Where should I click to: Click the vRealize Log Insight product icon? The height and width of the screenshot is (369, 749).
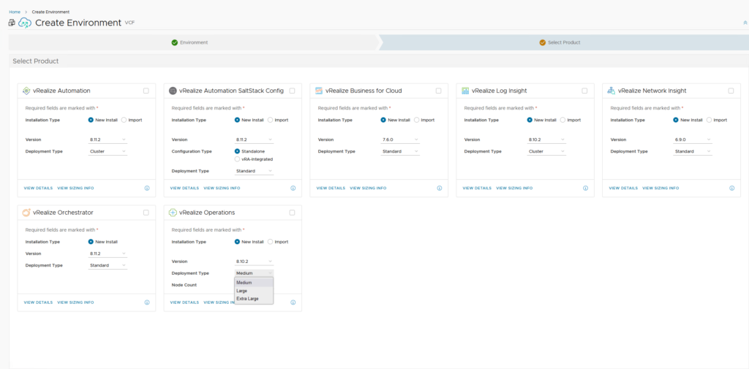(465, 91)
